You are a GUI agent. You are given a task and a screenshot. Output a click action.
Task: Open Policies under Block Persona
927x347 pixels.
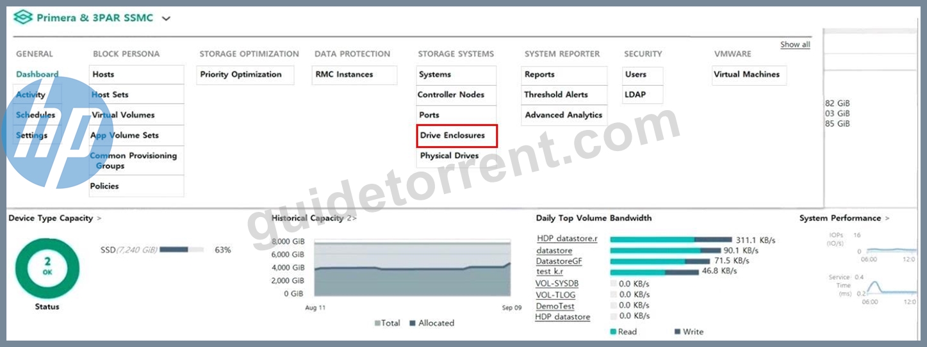click(x=136, y=186)
